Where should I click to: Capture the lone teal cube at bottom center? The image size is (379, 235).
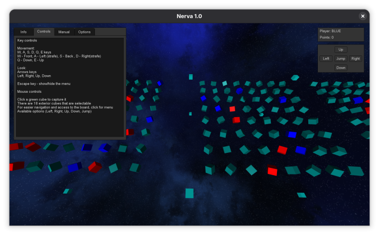point(189,193)
